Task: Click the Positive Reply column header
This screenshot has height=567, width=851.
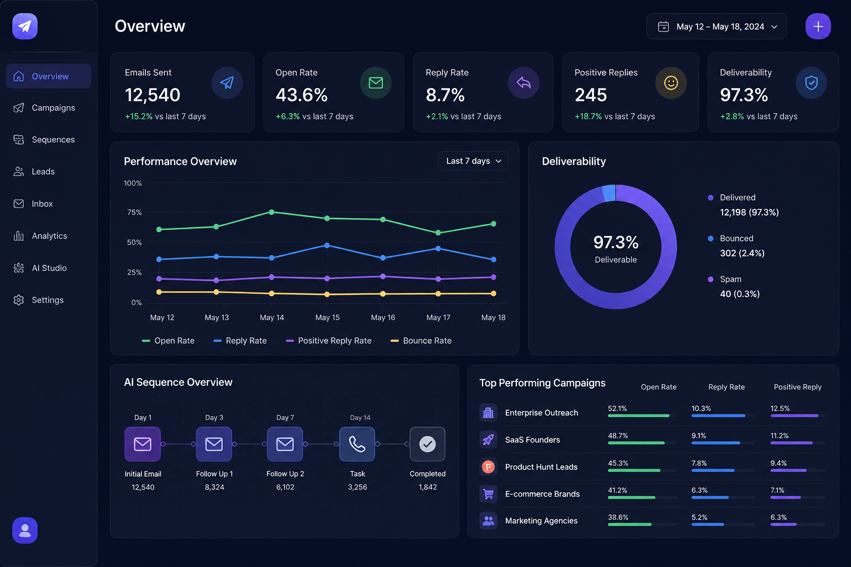Action: point(797,387)
